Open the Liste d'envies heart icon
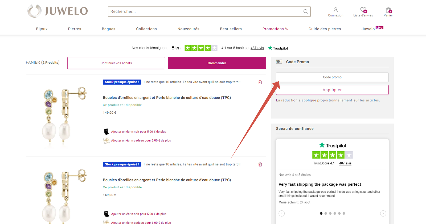 (x=363, y=10)
